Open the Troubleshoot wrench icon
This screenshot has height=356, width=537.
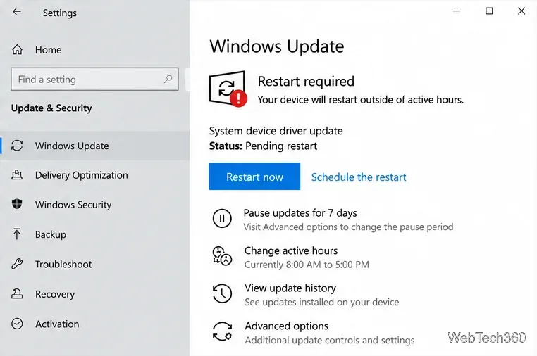point(17,264)
